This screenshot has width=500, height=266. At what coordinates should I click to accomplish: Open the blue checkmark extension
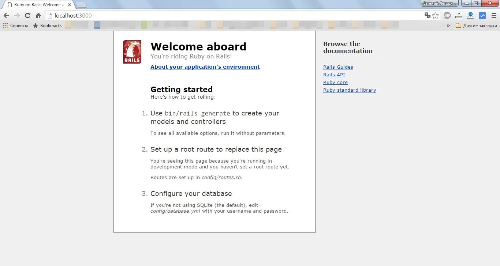tap(482, 15)
